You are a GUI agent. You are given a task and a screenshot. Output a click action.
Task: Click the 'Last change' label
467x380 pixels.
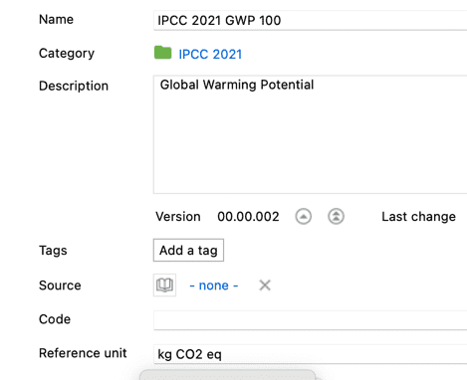(x=418, y=217)
